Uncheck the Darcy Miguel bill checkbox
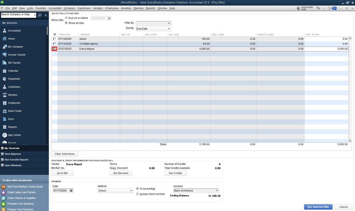Screen dimensions: 355x211 (55, 49)
